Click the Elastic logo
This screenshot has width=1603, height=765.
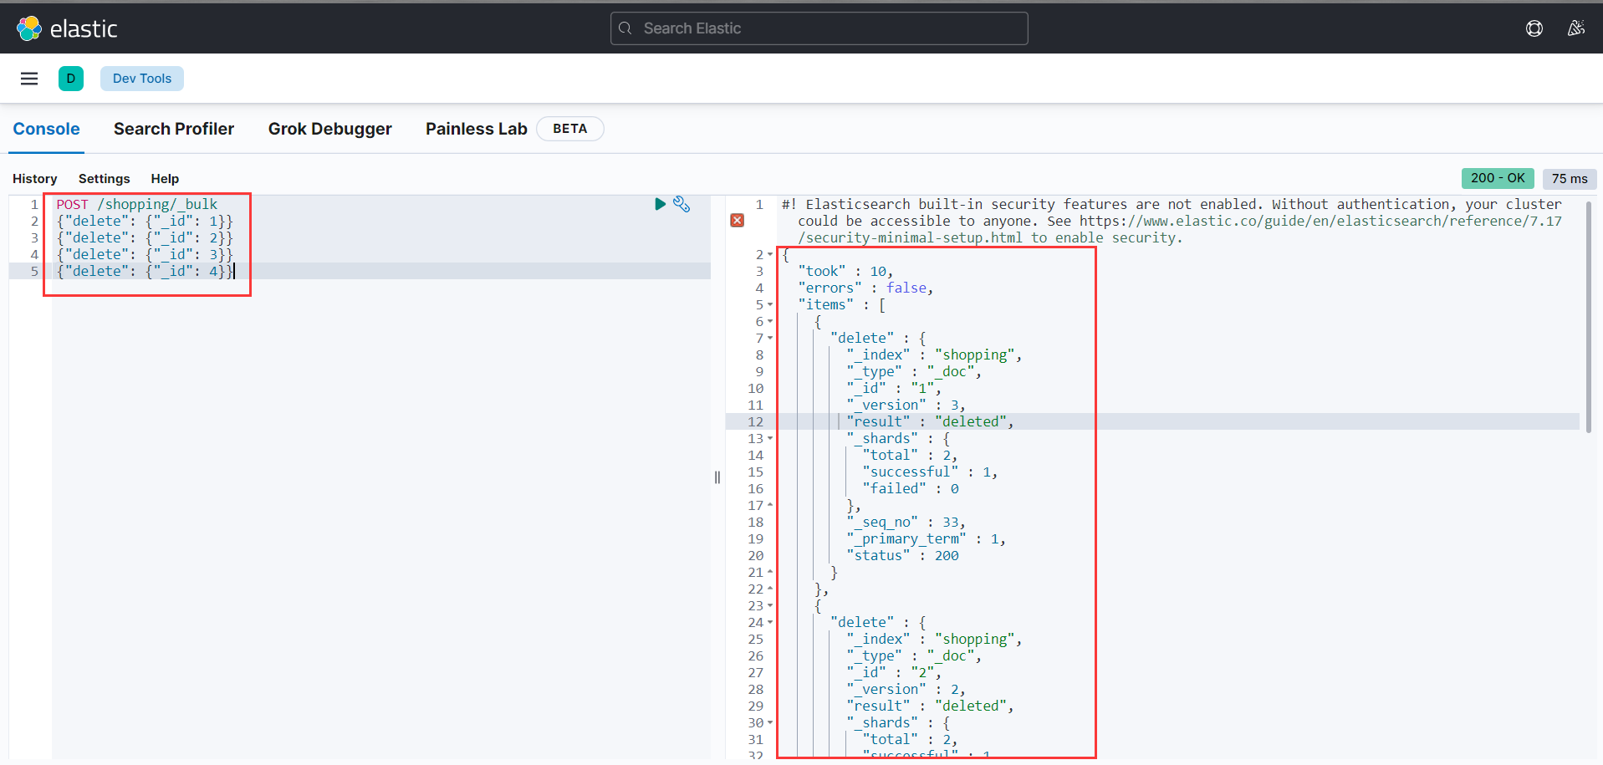click(x=67, y=28)
